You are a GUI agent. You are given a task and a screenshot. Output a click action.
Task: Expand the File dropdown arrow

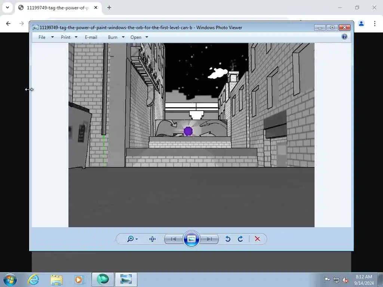click(52, 37)
